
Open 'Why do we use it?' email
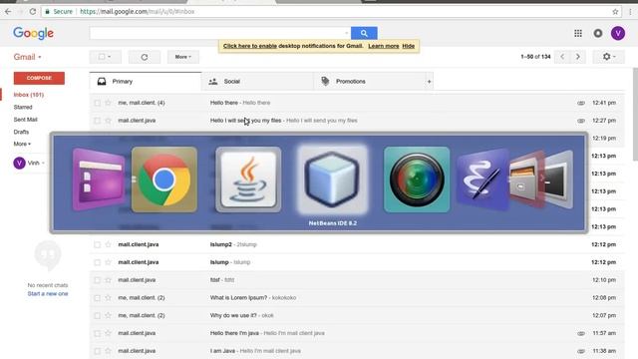point(233,315)
